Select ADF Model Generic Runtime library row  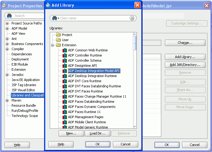click(x=88, y=127)
